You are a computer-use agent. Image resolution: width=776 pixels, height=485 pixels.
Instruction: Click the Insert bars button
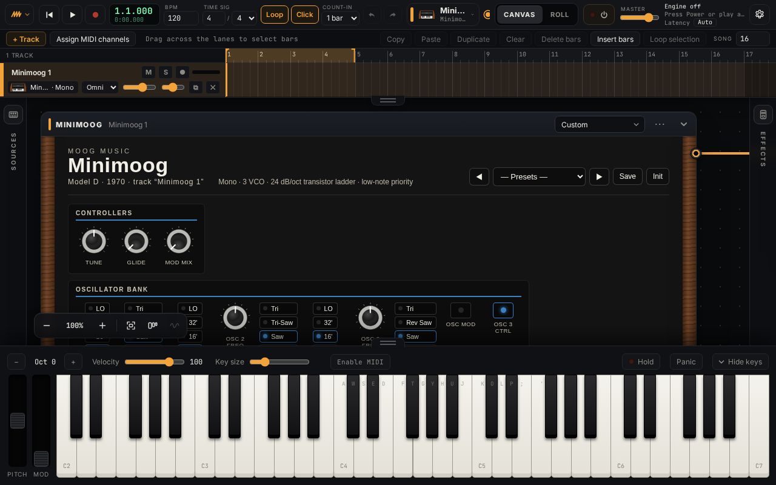pyautogui.click(x=615, y=39)
